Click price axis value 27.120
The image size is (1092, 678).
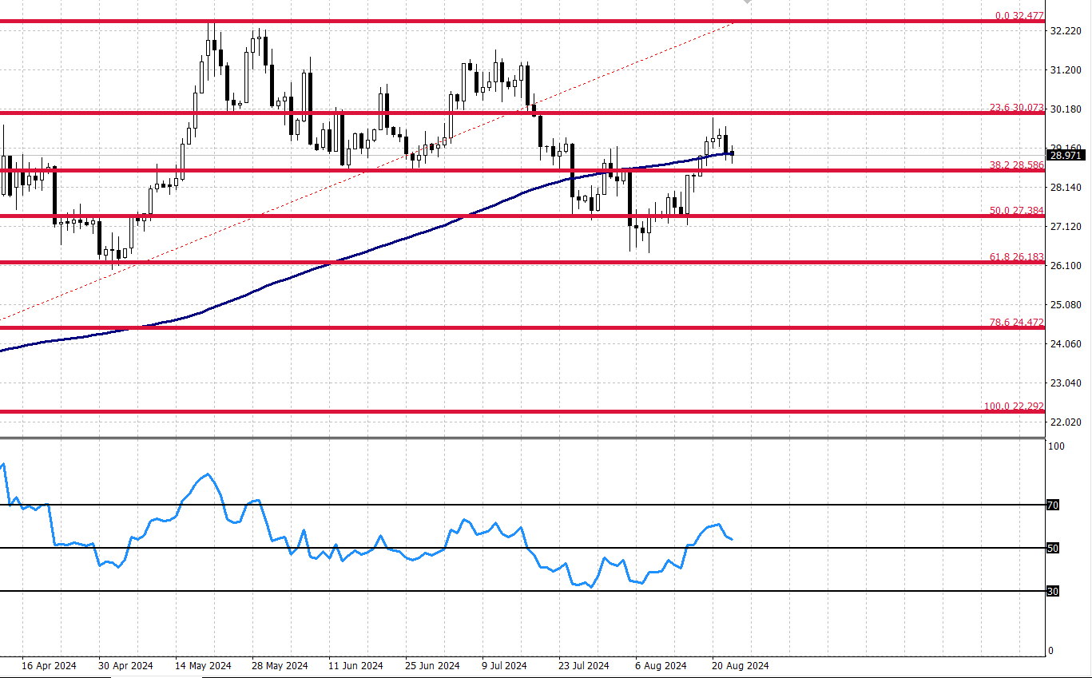coord(1066,227)
